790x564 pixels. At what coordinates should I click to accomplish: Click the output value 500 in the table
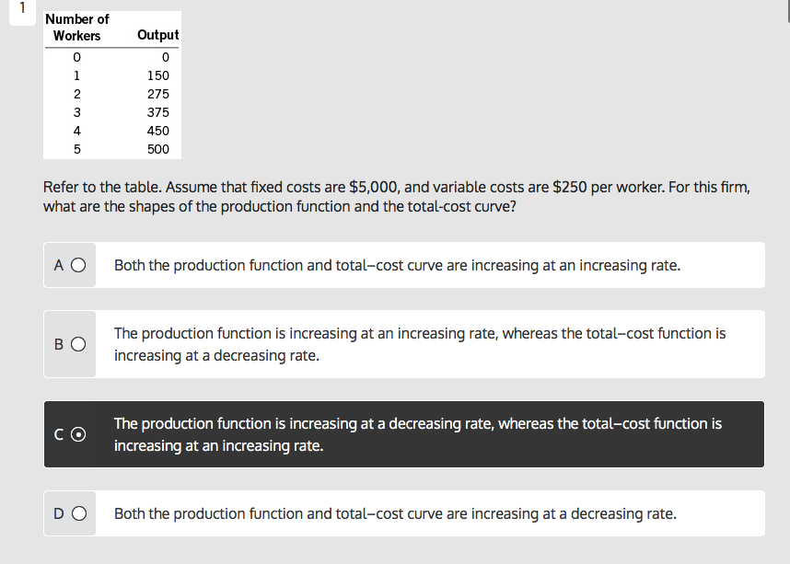[157, 149]
